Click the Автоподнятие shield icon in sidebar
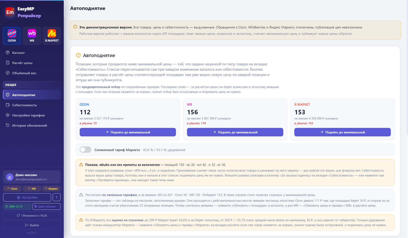Image resolution: width=408 pixels, height=238 pixels. [8, 95]
